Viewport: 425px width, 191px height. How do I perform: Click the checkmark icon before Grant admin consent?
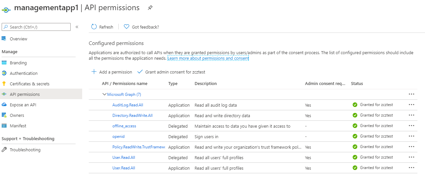coord(140,72)
